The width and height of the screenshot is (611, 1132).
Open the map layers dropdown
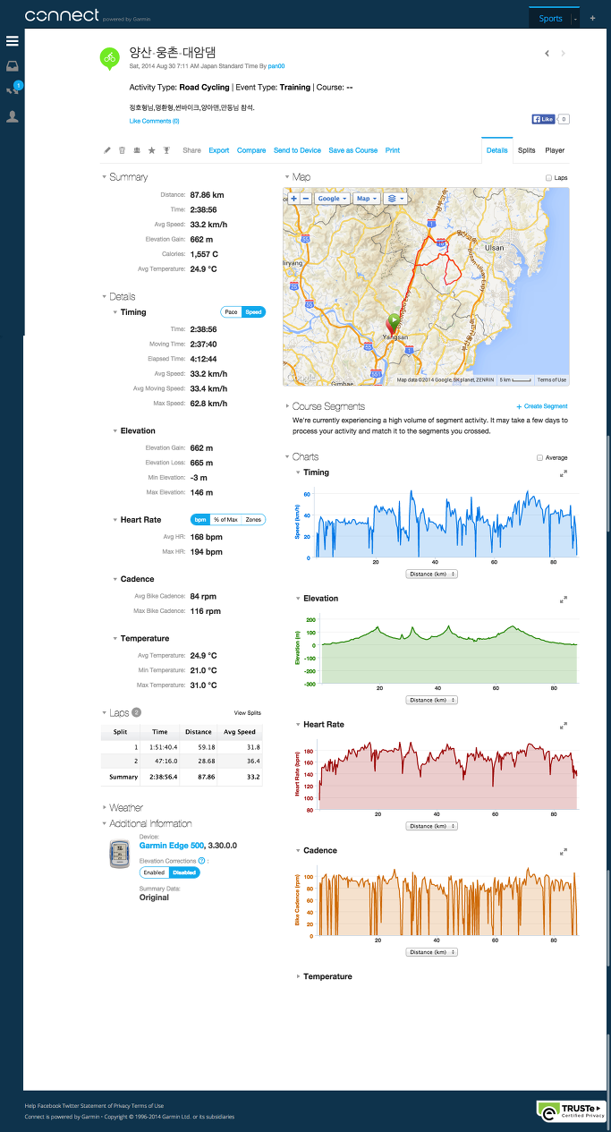(x=396, y=199)
